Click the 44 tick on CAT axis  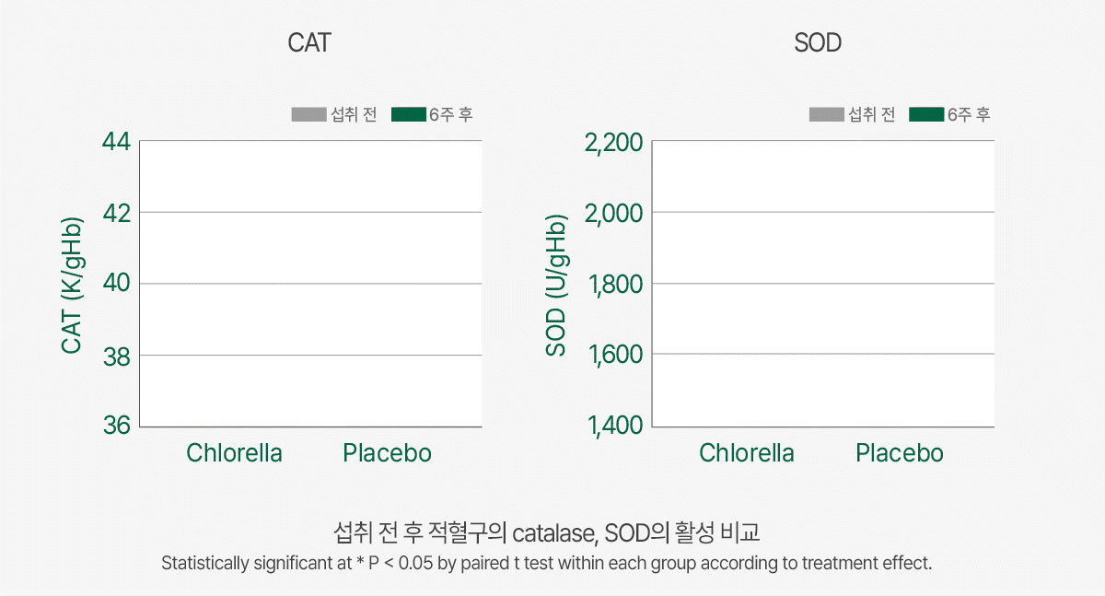(115, 142)
